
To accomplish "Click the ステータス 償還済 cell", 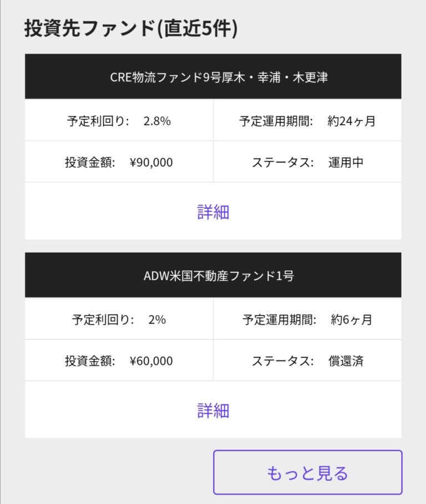I will coord(307,361).
